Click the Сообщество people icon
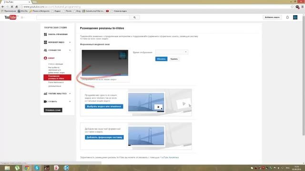Image resolution: width=305 pixels, height=171 pixels. pyautogui.click(x=45, y=50)
